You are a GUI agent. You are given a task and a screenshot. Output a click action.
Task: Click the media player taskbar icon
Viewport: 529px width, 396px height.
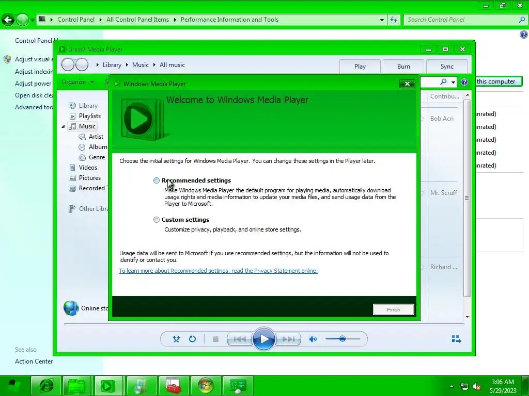click(x=108, y=386)
